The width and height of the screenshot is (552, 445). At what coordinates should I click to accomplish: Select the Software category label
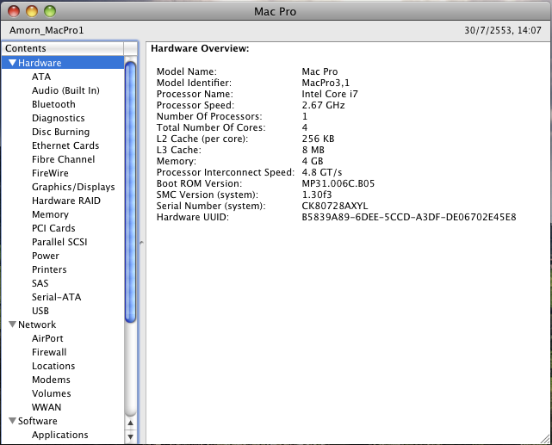click(38, 421)
